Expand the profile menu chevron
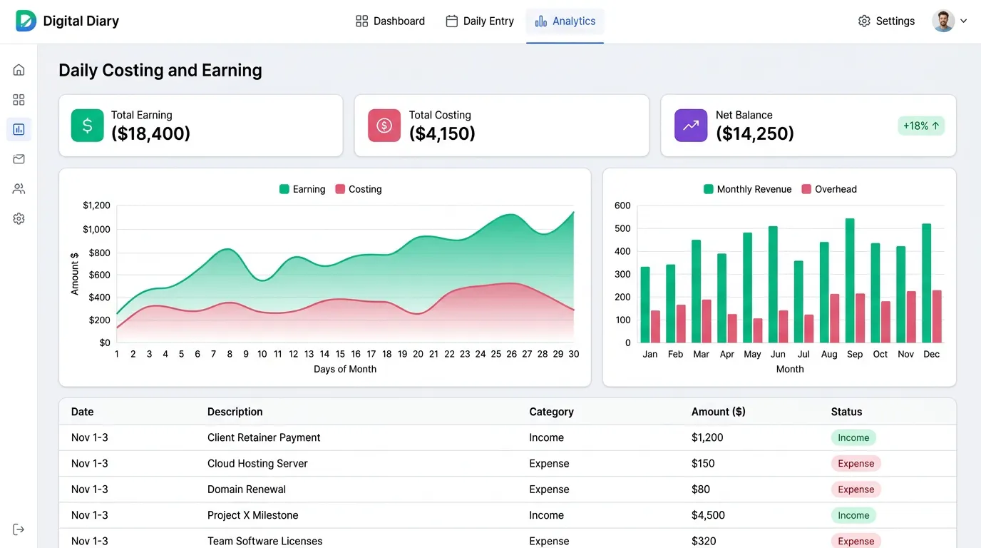The height and width of the screenshot is (548, 981). 964,21
